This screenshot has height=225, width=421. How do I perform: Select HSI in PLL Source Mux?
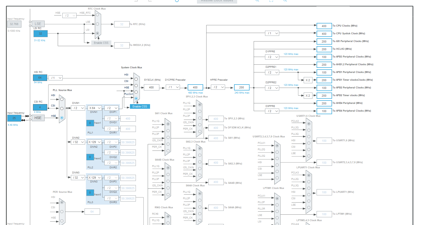62,99
